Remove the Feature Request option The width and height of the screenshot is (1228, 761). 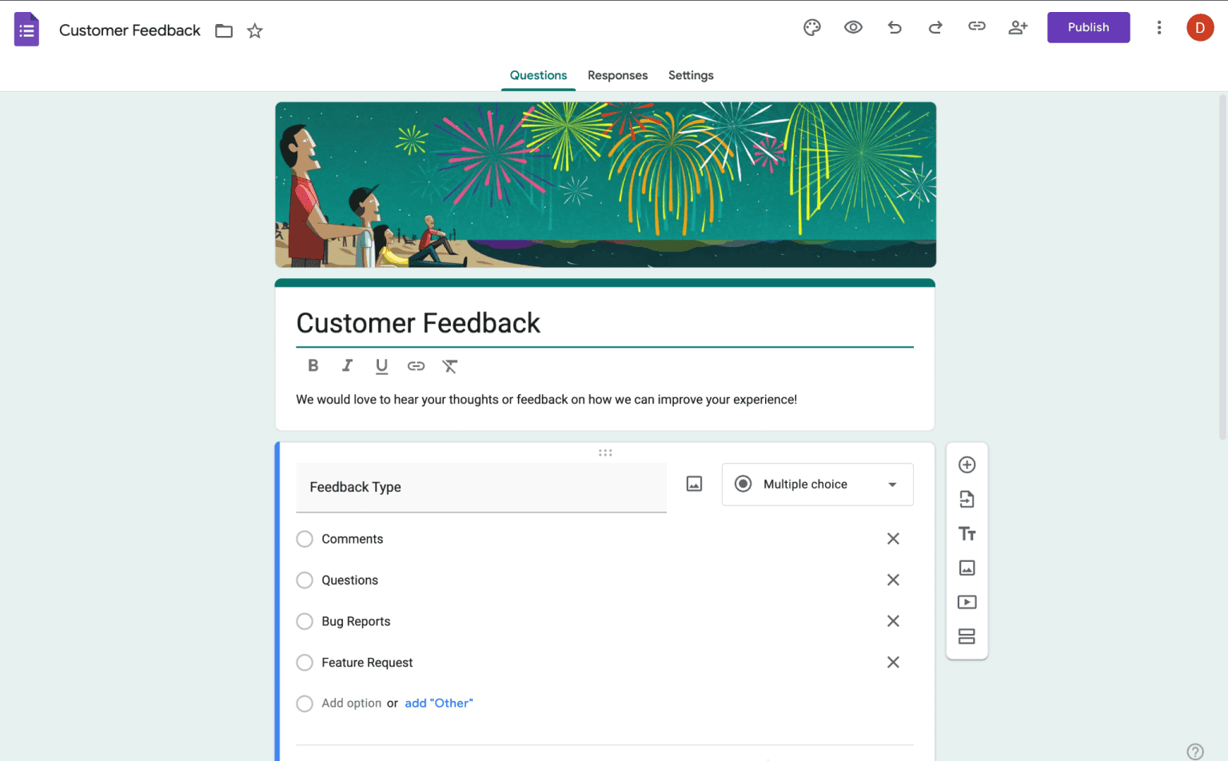coord(893,662)
